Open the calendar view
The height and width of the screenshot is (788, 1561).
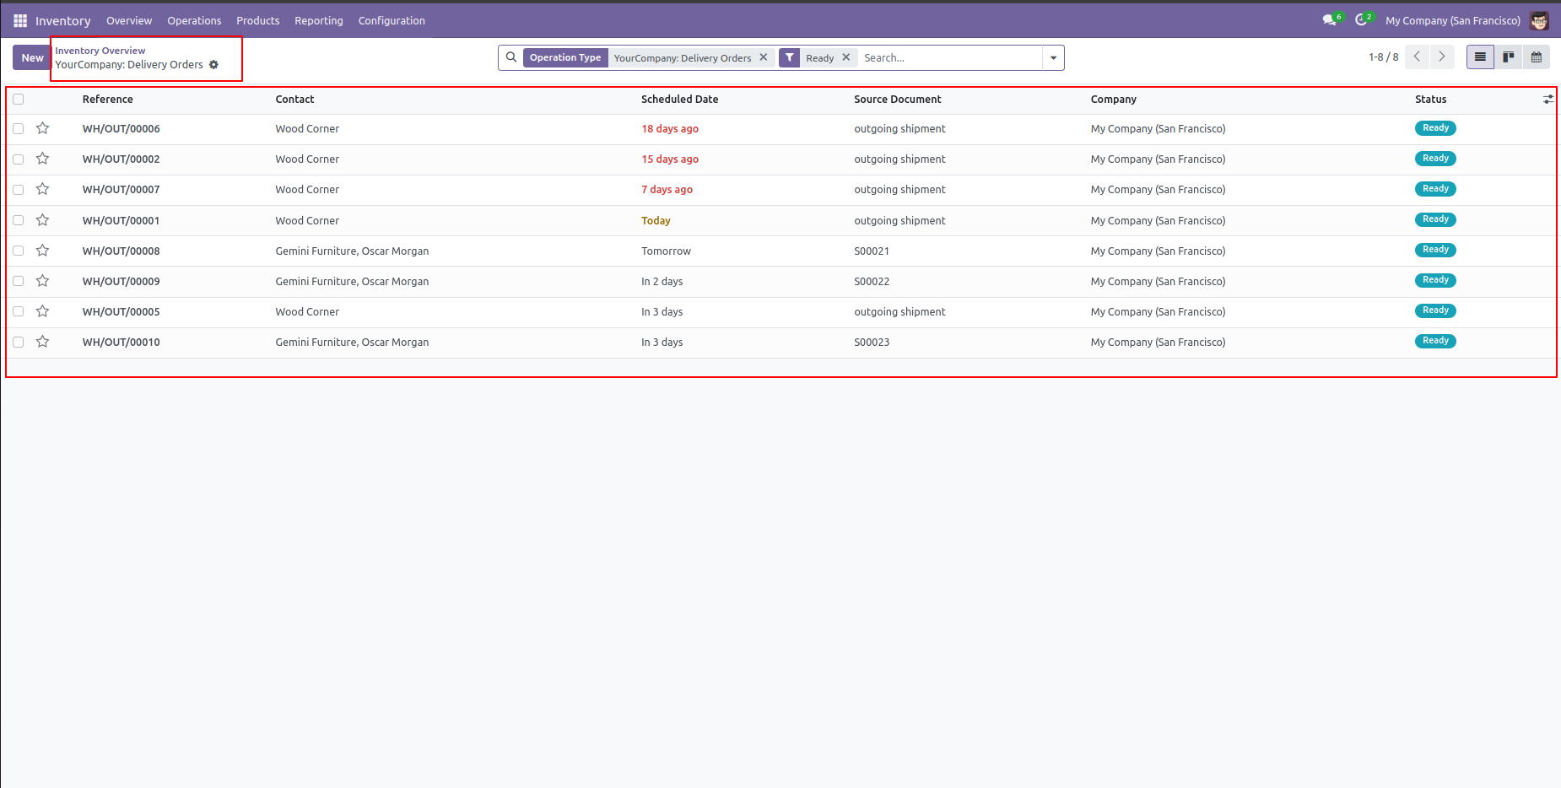coord(1537,57)
